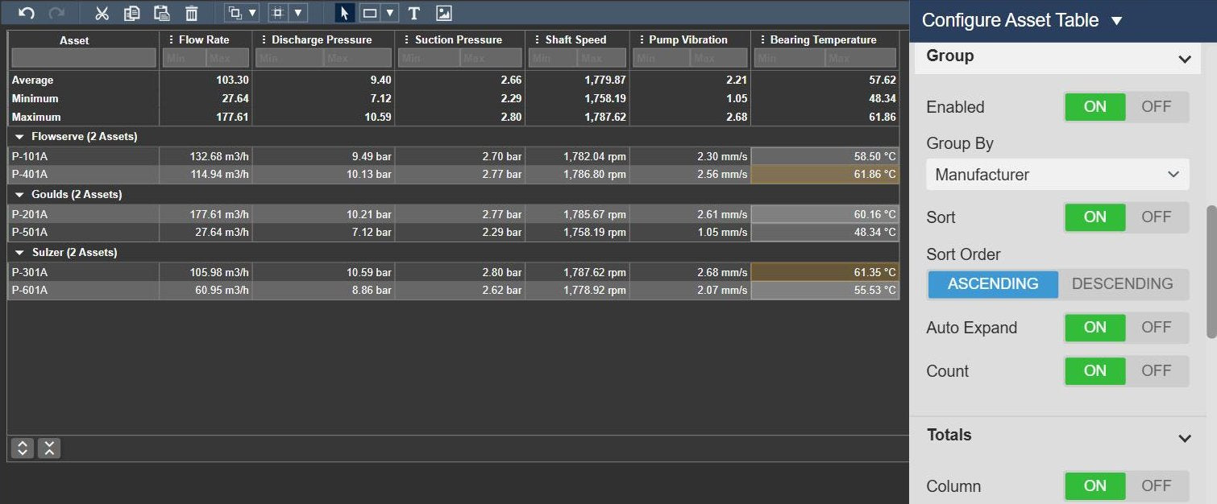The width and height of the screenshot is (1217, 504).
Task: Click the Bearing Temperature column header
Action: pyautogui.click(x=823, y=39)
